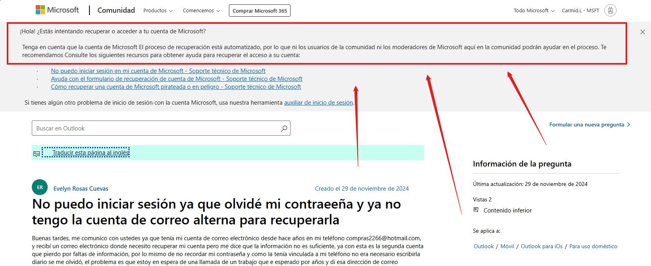Click 'Última actualización: 29 de noviembre de 2024'
This screenshot has height=266, width=651.
530,184
